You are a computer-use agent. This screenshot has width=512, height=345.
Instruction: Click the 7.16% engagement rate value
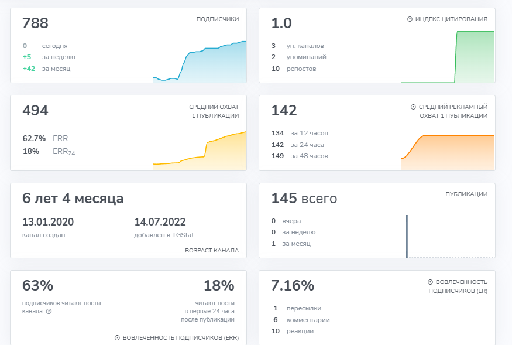click(293, 285)
